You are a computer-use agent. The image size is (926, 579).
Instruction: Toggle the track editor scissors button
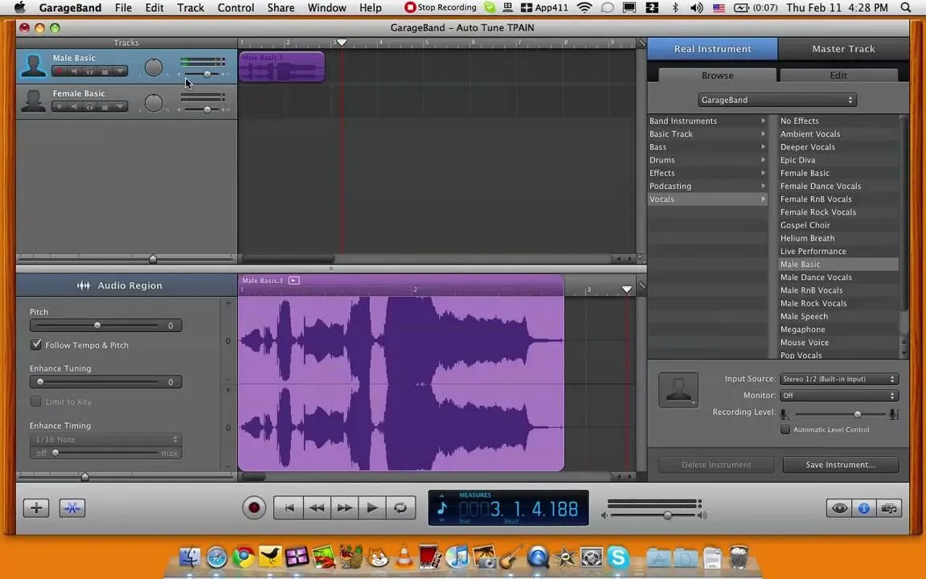tap(72, 508)
